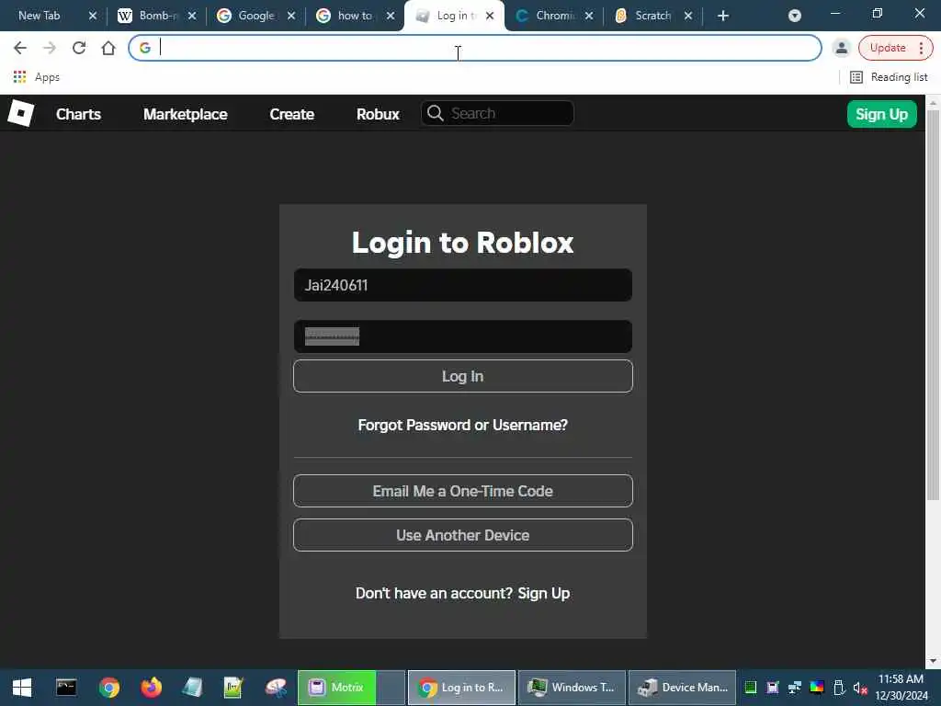Click Forgot Password or Username link
Viewport: 941px width, 706px height.
point(463,425)
